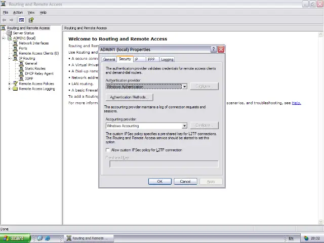Collapse the ADMIN1 (local) tree node
The width and height of the screenshot is (324, 243).
4,38
